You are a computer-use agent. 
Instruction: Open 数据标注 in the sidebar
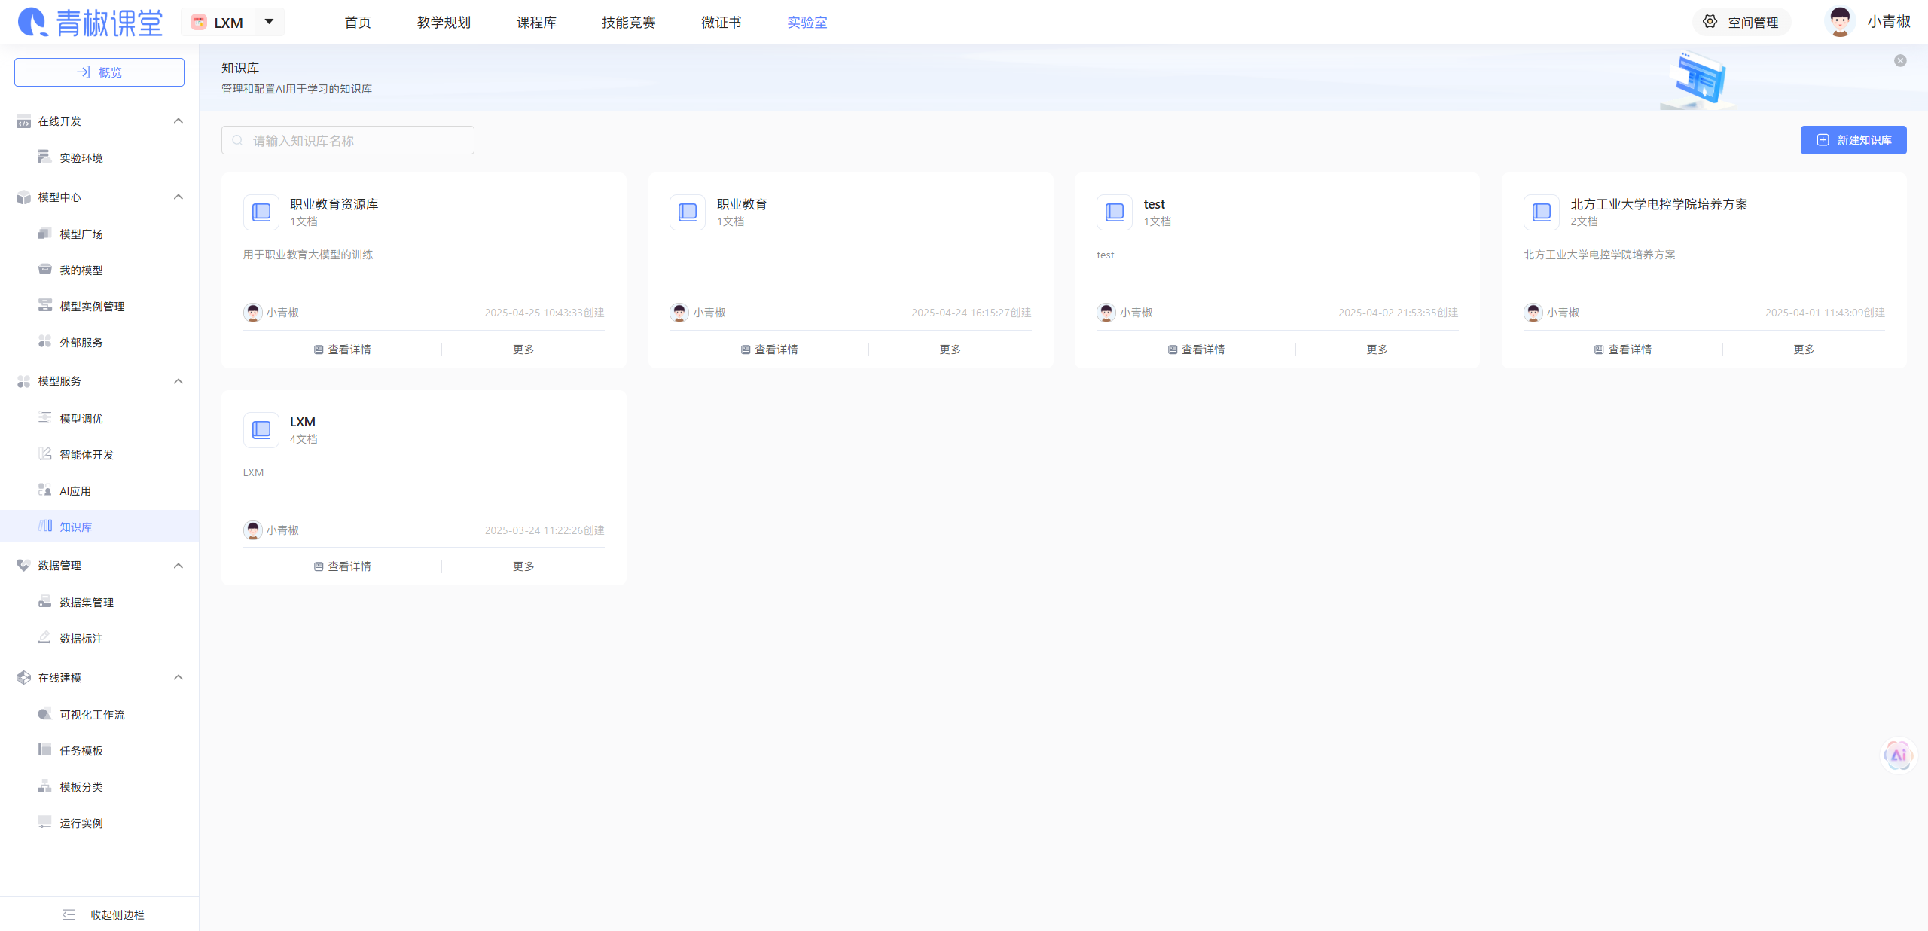(81, 639)
